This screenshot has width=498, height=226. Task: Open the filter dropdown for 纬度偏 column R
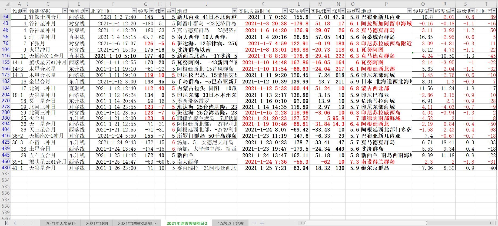point(453,11)
